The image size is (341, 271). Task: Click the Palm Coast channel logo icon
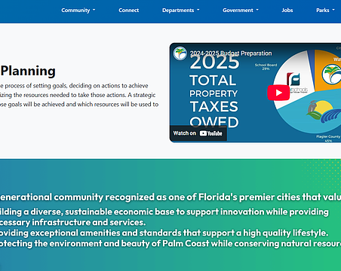pyautogui.click(x=180, y=53)
